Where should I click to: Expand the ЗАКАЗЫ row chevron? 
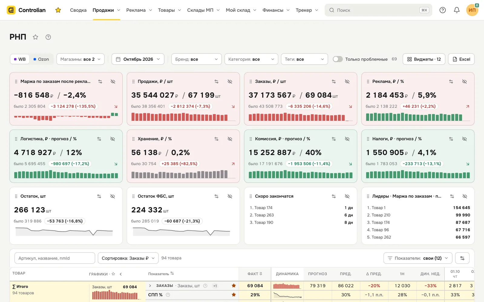click(x=150, y=286)
